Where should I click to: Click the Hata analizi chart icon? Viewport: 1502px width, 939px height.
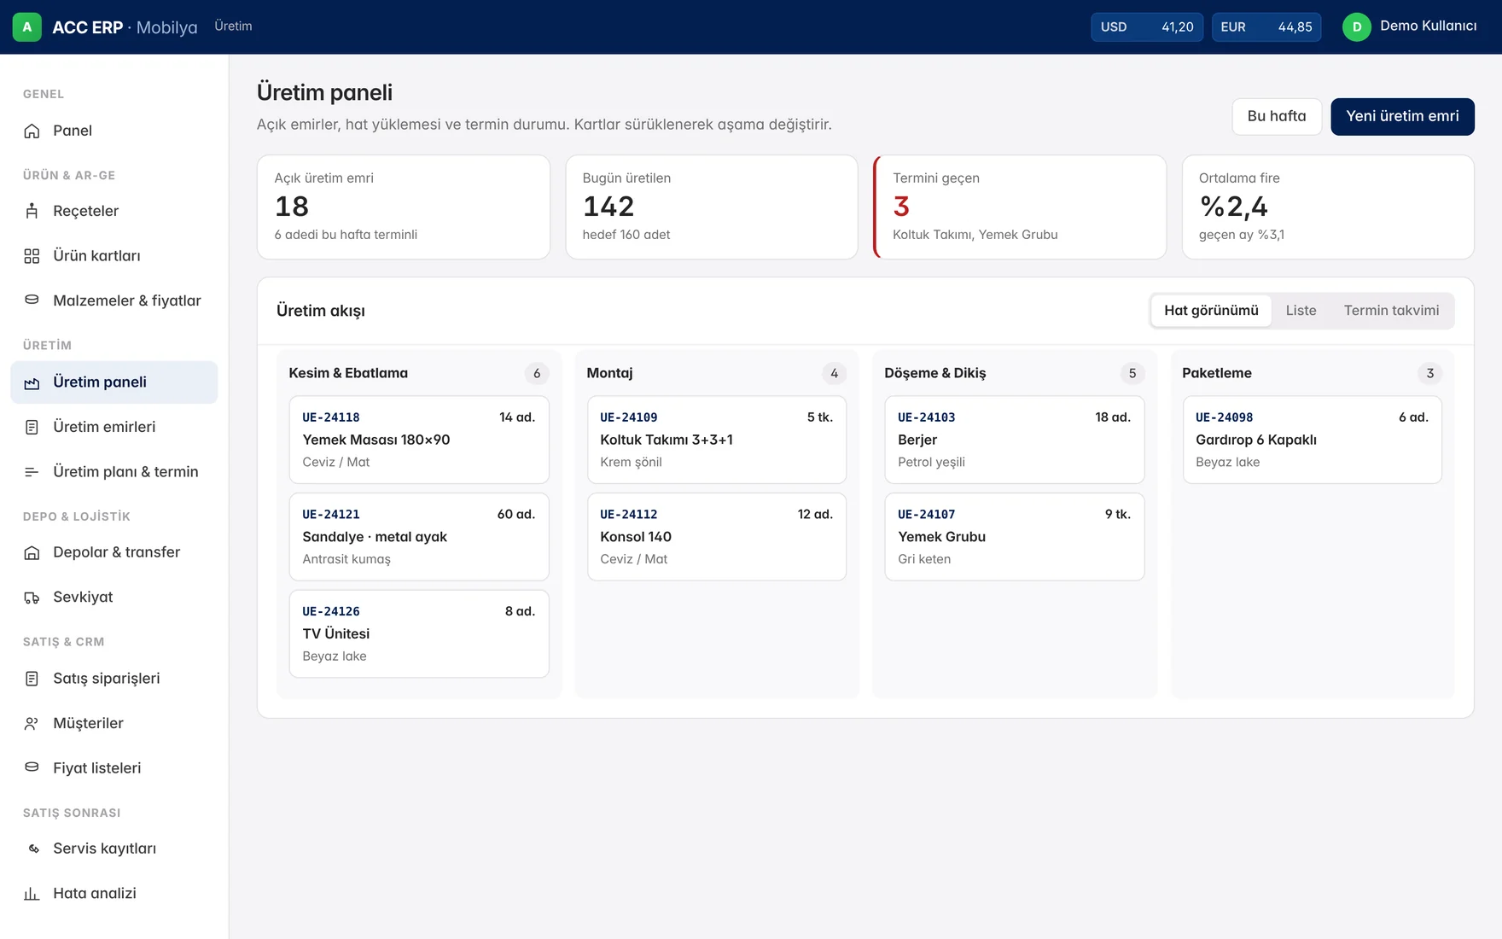32,894
